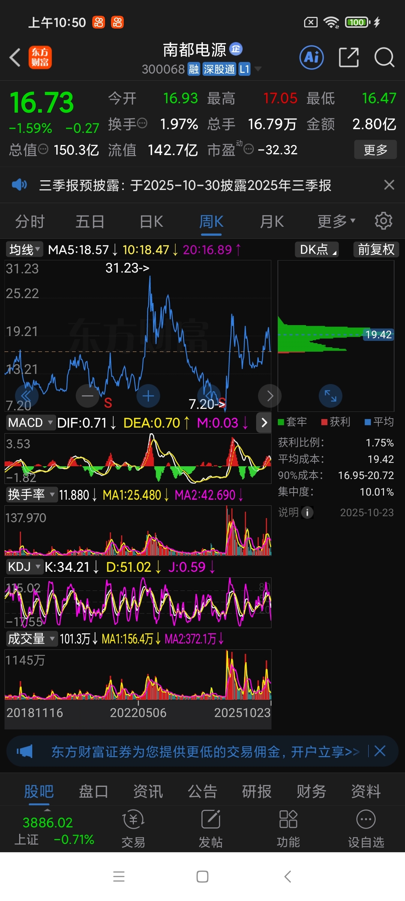Open the brokerage account promo link
This screenshot has height=901, width=405.
tap(205, 751)
